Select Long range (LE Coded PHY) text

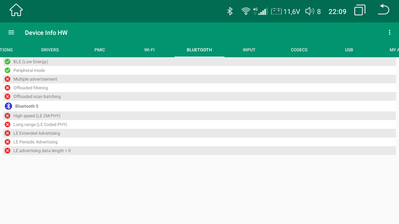click(x=40, y=124)
